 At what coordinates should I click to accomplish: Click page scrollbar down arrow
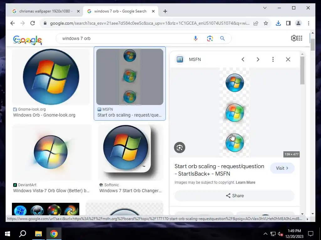[x=313, y=214]
